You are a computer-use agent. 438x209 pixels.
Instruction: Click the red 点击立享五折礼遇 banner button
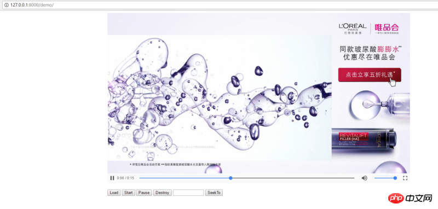370,75
